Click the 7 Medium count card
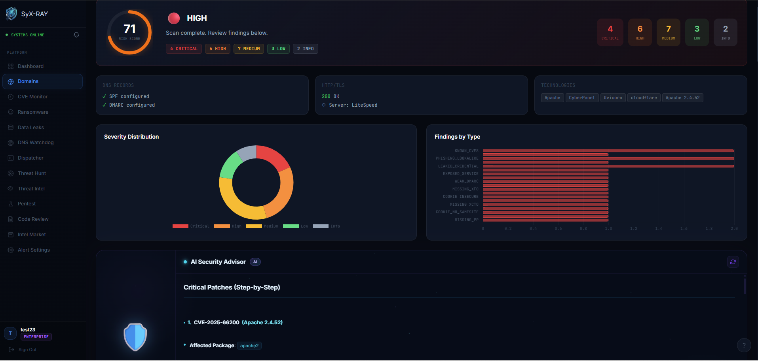The height and width of the screenshot is (361, 758). click(668, 32)
